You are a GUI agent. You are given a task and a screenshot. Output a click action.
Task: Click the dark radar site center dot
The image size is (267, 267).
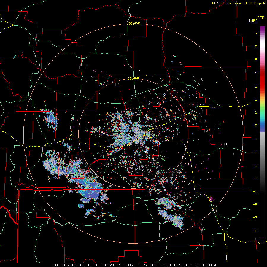click(x=133, y=133)
